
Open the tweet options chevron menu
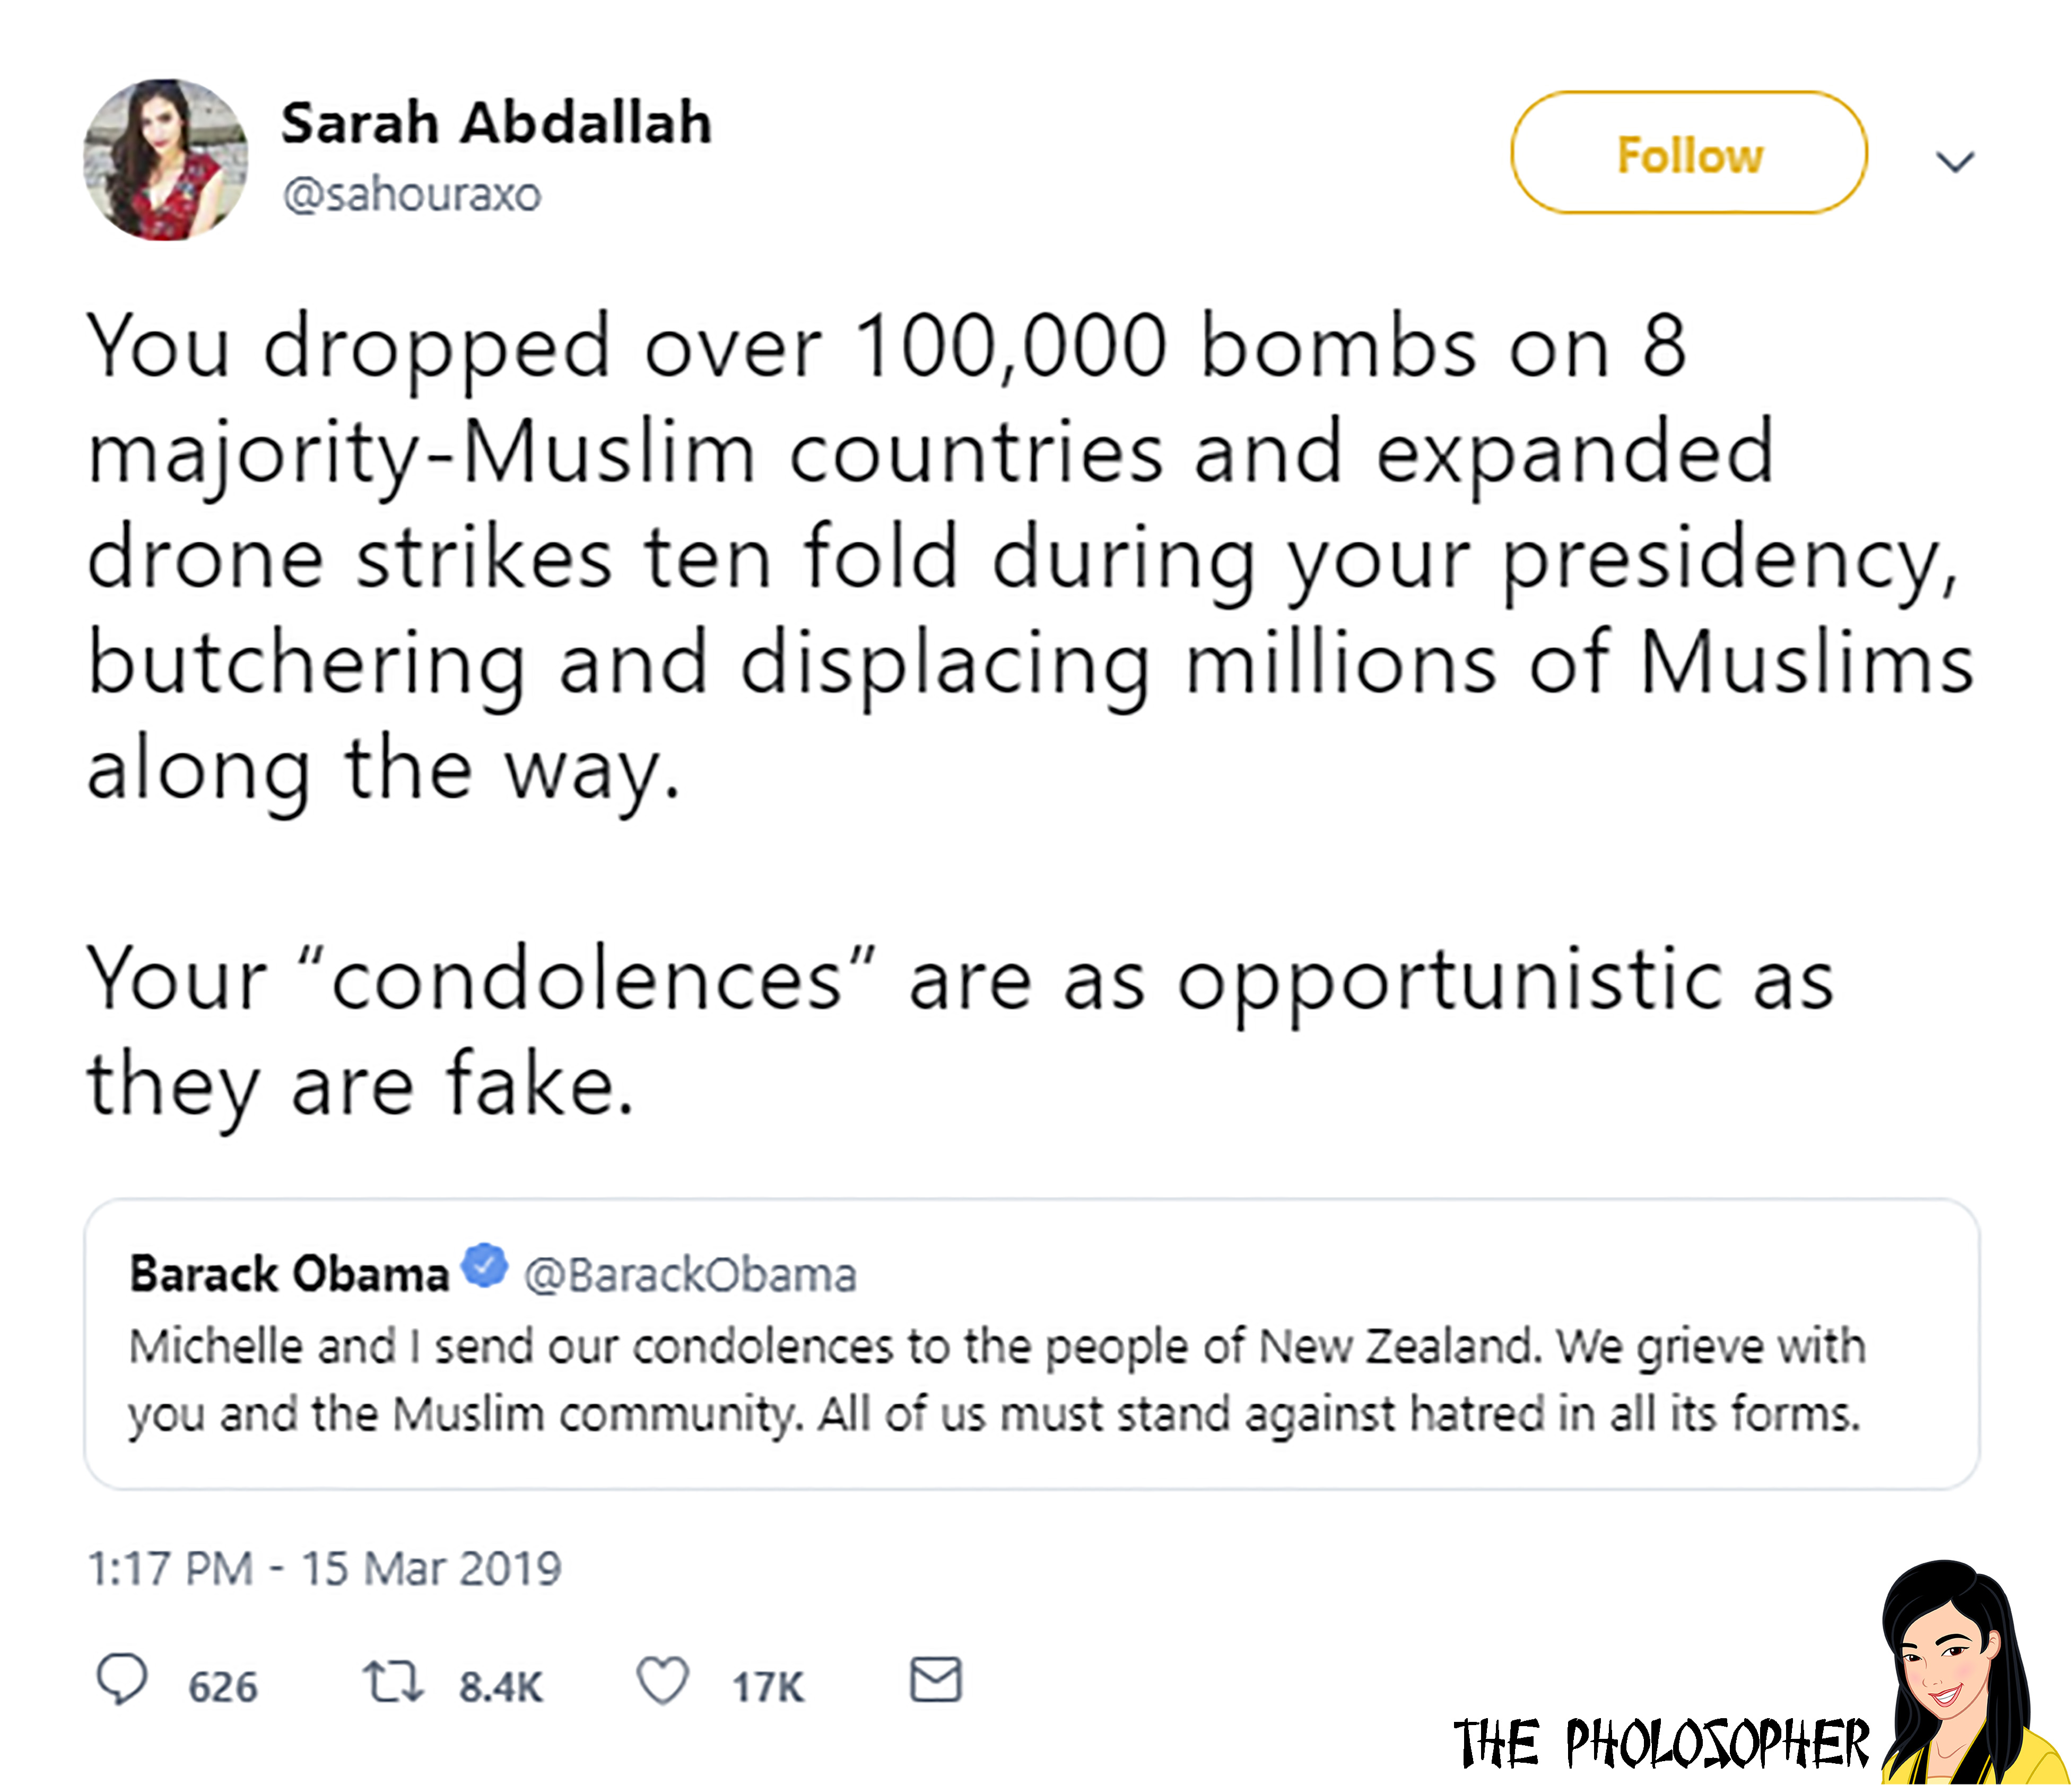pos(1955,161)
